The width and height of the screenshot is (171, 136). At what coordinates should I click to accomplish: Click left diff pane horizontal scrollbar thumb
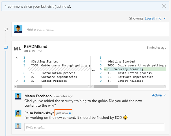click(x=30, y=86)
